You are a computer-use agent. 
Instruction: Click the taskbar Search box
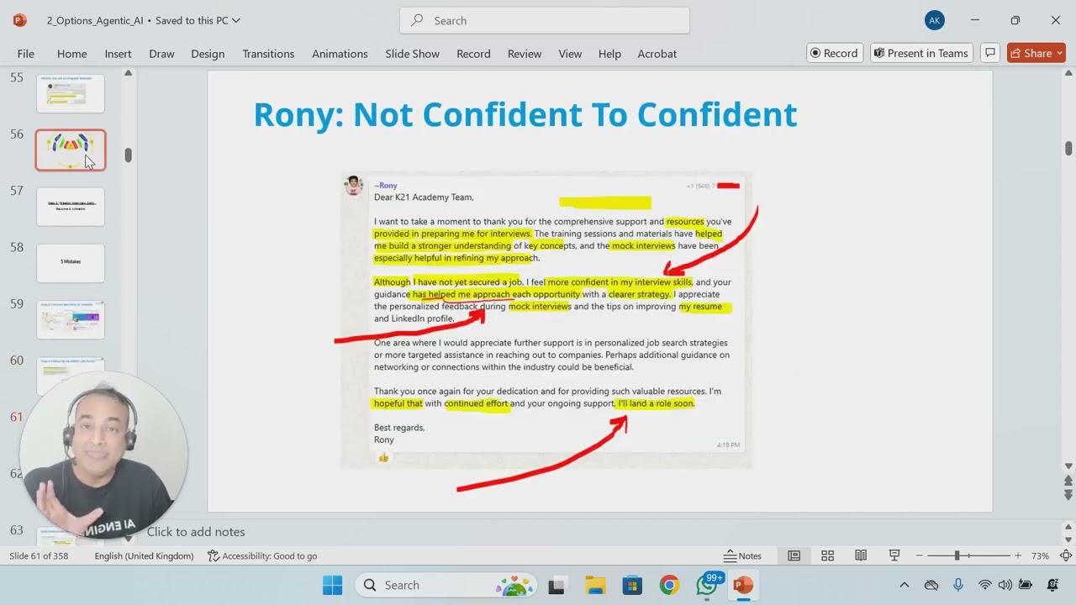point(446,585)
